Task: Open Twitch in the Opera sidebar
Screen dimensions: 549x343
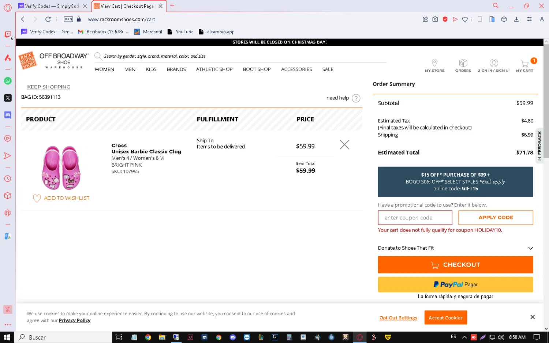Action: click(7, 34)
